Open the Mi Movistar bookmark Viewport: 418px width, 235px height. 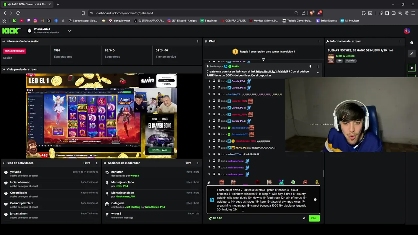(349, 21)
